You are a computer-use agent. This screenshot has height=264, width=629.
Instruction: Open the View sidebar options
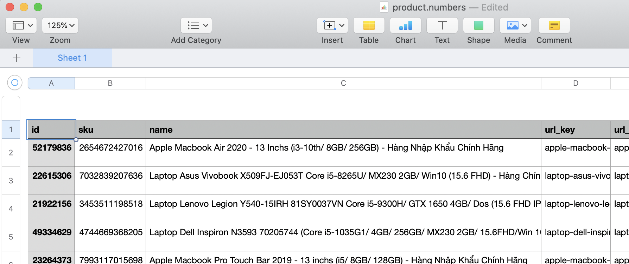[x=21, y=25]
